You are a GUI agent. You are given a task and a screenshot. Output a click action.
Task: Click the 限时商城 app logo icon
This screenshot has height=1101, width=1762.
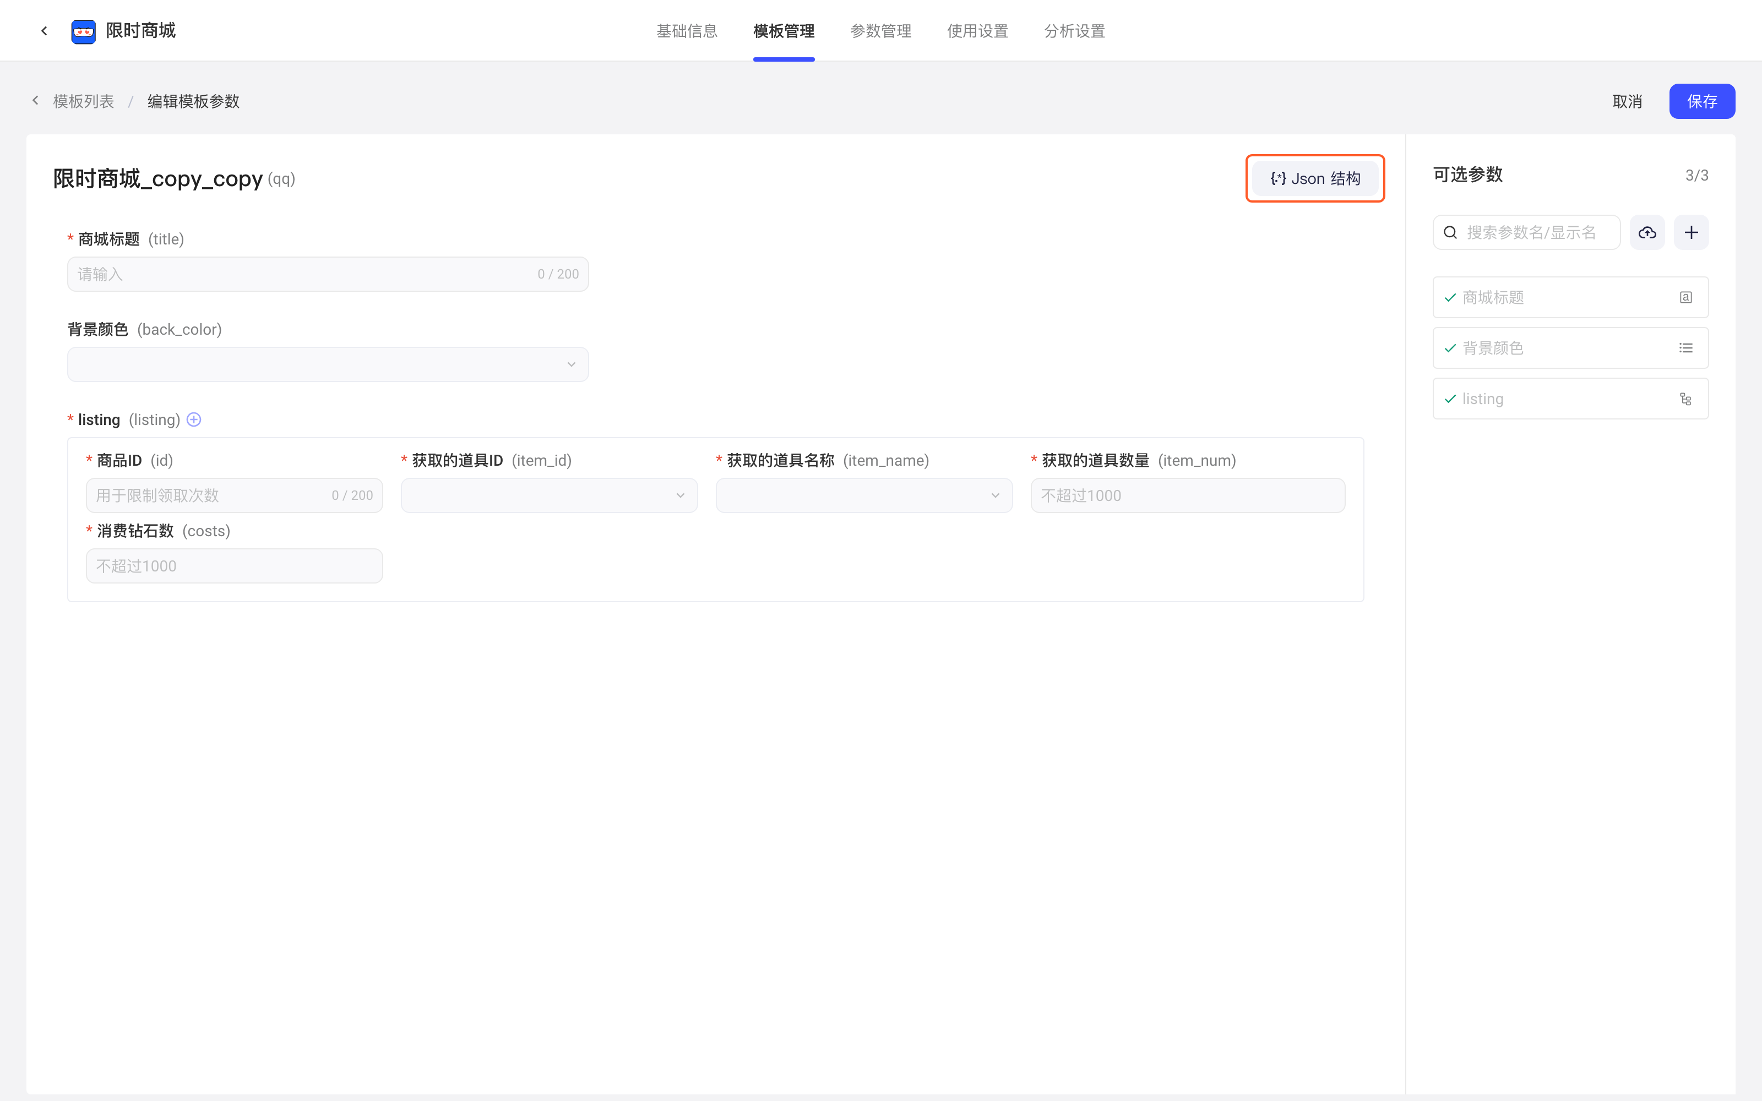83,31
